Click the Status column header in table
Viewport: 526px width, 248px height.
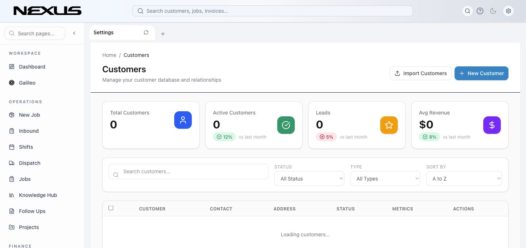[x=346, y=209]
